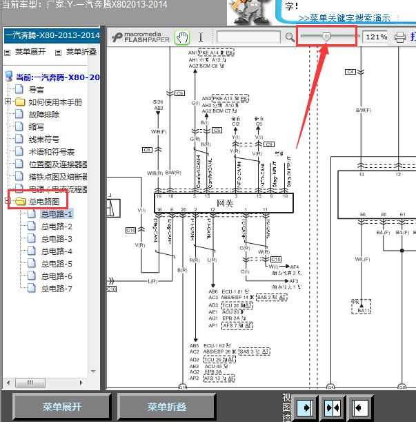This screenshot has height=422, width=416.
Task: Open 总电路-3 diagram
Action: point(57,239)
